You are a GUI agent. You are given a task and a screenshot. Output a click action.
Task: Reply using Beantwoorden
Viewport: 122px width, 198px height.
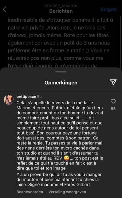(30, 192)
